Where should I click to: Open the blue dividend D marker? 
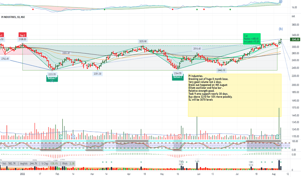click(x=73, y=137)
